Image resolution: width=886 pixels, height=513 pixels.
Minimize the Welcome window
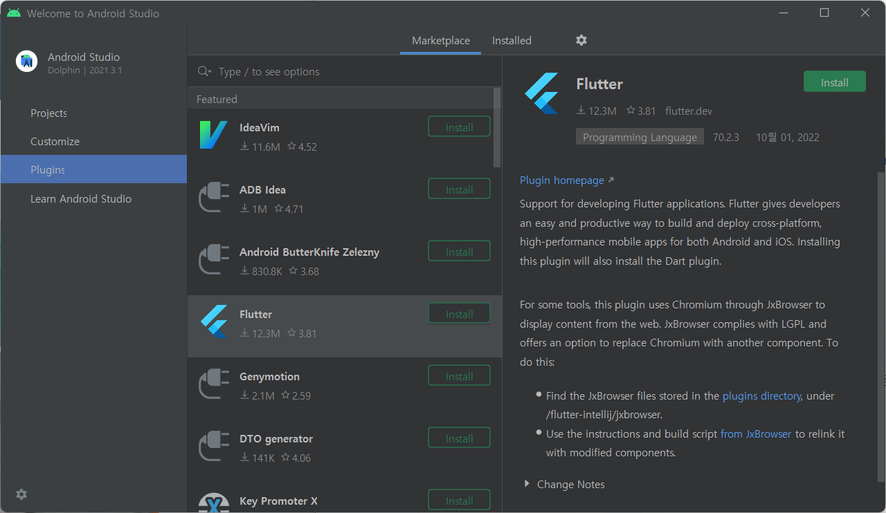click(783, 12)
